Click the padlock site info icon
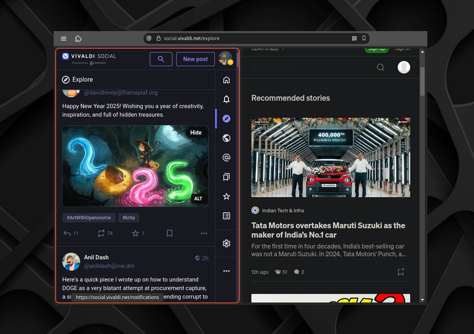 click(158, 38)
